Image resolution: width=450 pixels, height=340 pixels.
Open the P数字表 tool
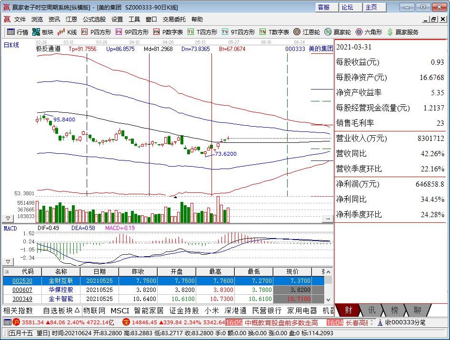(168, 32)
